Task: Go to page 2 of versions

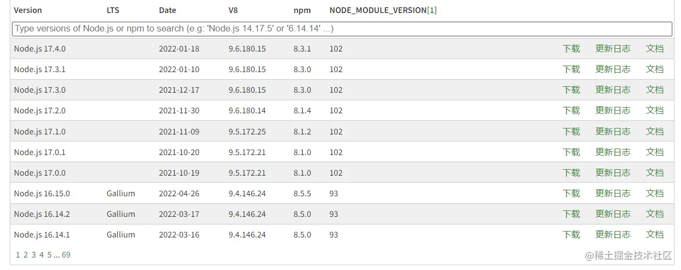Action: (26, 255)
